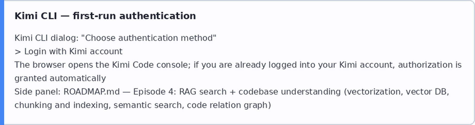Click the "Choose authentication method" quoted text
475x125 pixels.
pyautogui.click(x=149, y=38)
